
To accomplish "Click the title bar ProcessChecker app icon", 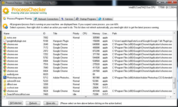I will coord(3,3).
